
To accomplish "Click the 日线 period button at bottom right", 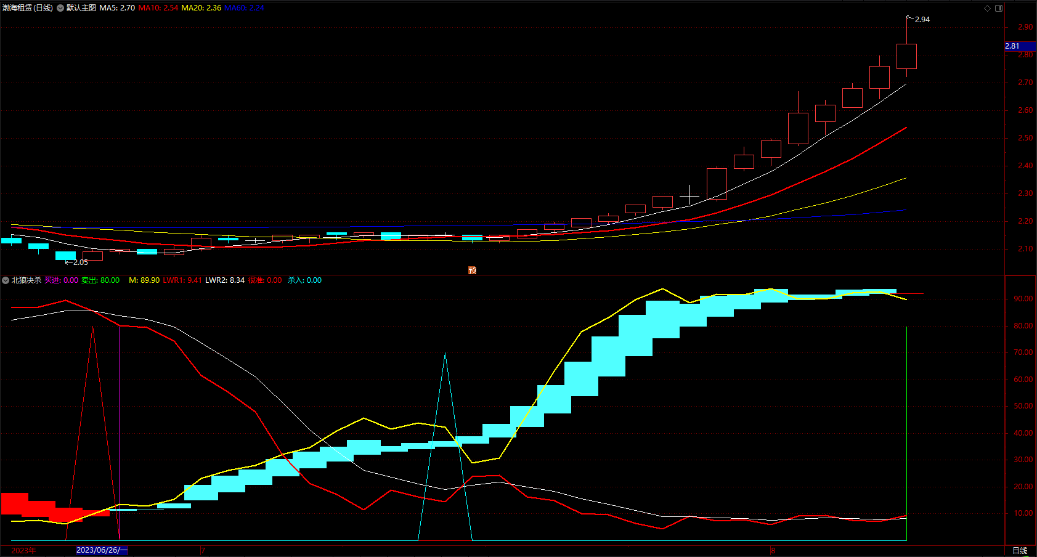I will tap(1020, 551).
